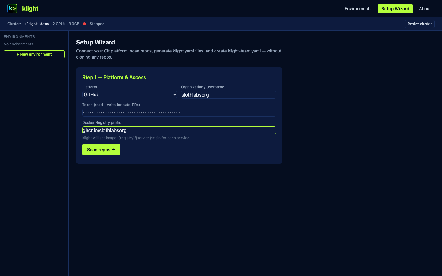Click the No environments message

point(18,44)
